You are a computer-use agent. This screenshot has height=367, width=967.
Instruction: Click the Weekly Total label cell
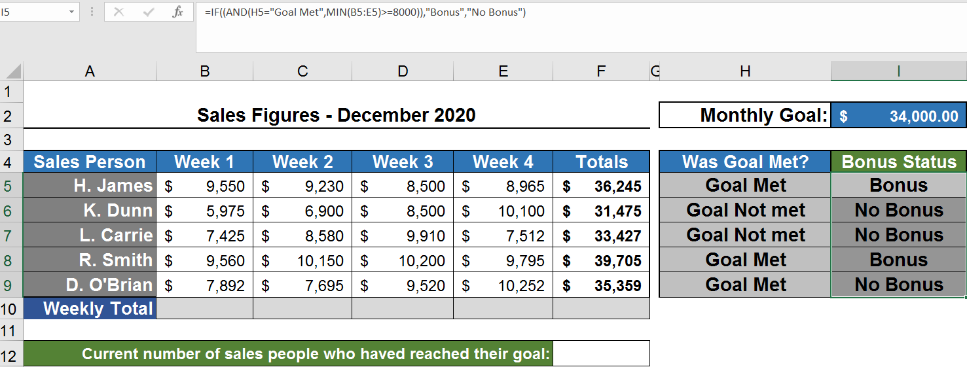(x=90, y=309)
